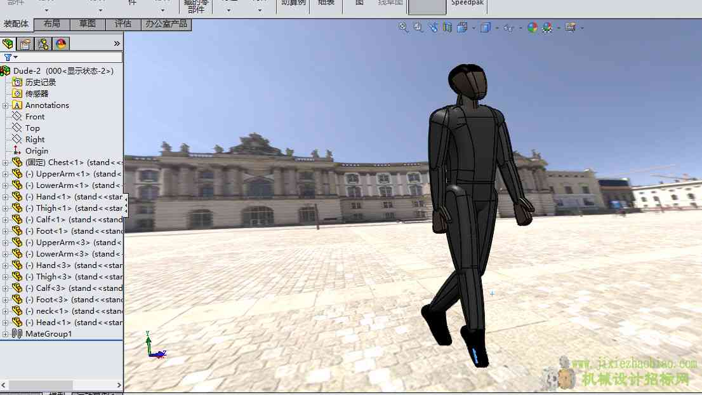The height and width of the screenshot is (395, 702).
Task: Click the 传感器 sensors icon
Action: pos(17,93)
